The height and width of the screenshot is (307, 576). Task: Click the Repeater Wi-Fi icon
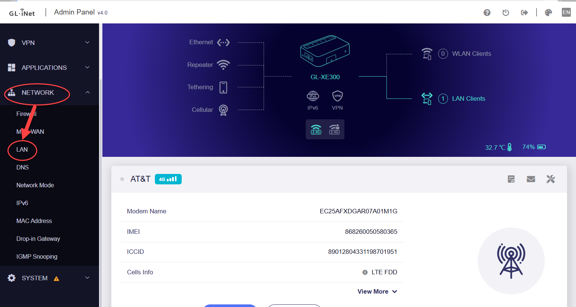(223, 65)
